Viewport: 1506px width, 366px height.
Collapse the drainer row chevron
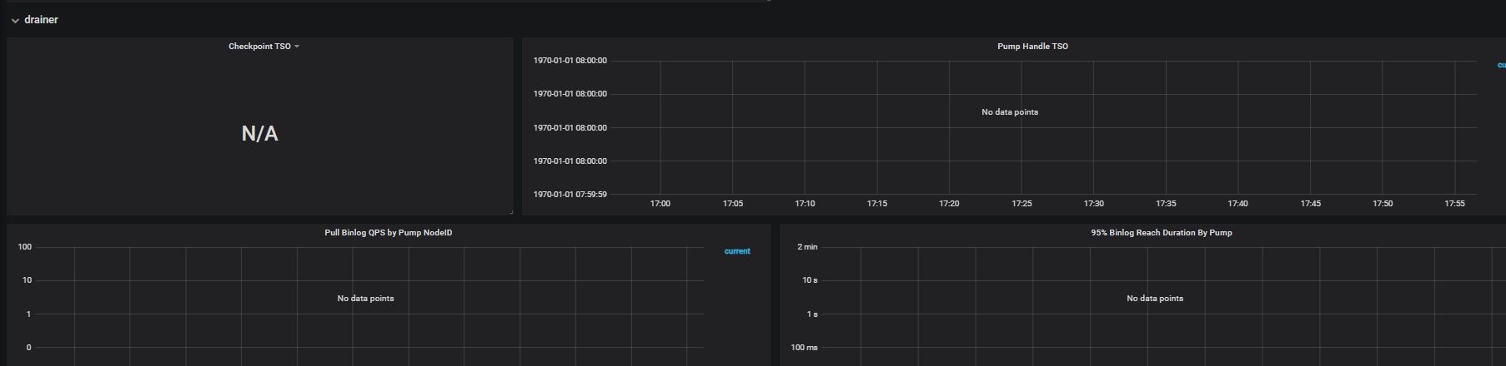point(15,21)
